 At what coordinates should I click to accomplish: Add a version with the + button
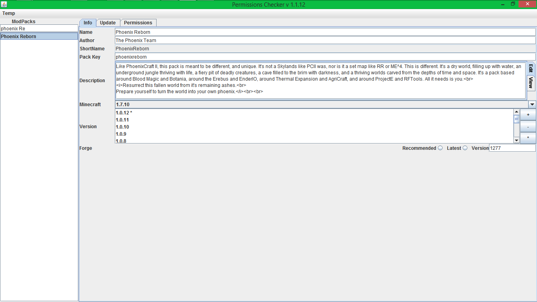[x=528, y=114]
